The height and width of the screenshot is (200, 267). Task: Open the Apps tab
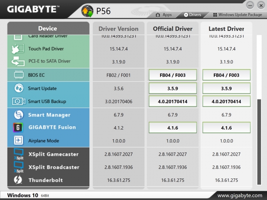click(x=164, y=15)
